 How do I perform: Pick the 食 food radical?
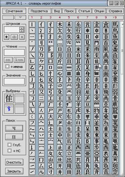tap(106, 25)
